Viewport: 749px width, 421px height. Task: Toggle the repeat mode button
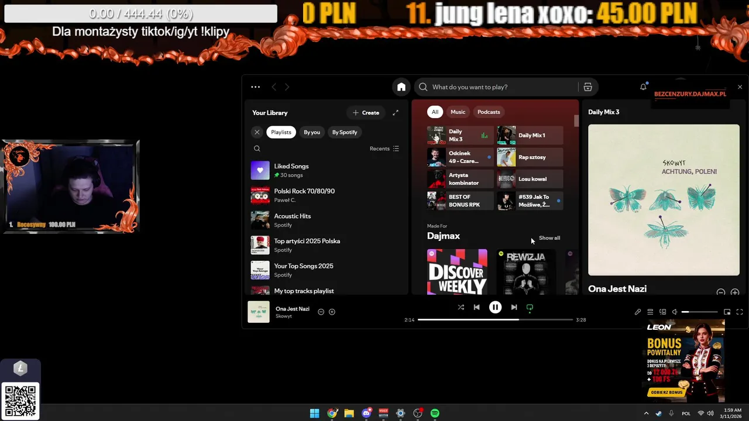tap(530, 307)
